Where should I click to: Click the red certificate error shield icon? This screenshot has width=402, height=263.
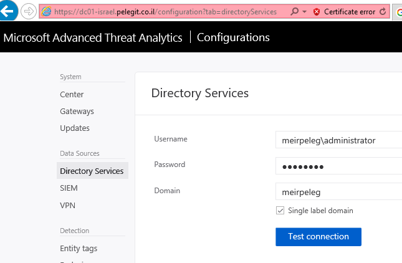[317, 12]
